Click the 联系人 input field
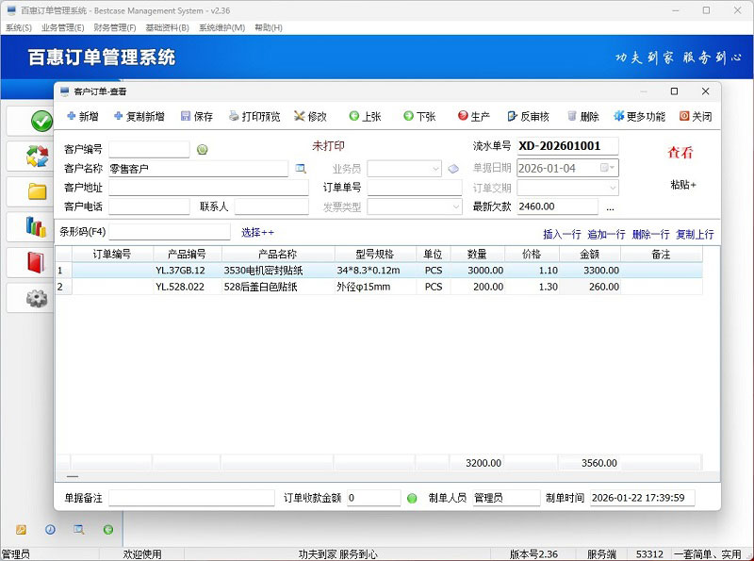754x561 pixels. pos(271,206)
